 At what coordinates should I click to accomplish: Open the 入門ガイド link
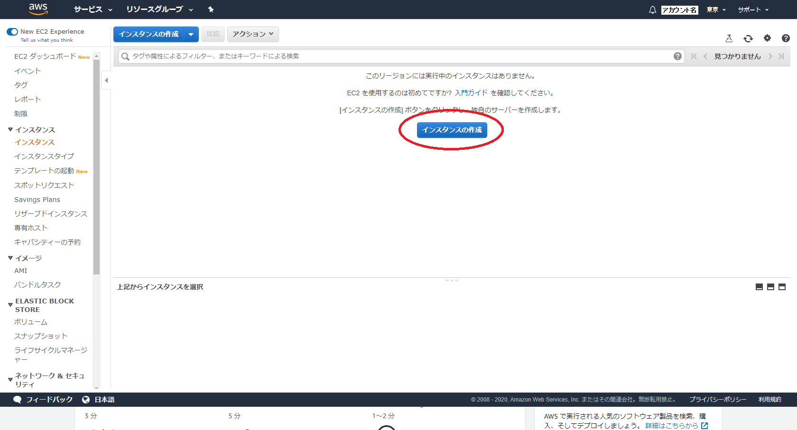(x=471, y=92)
